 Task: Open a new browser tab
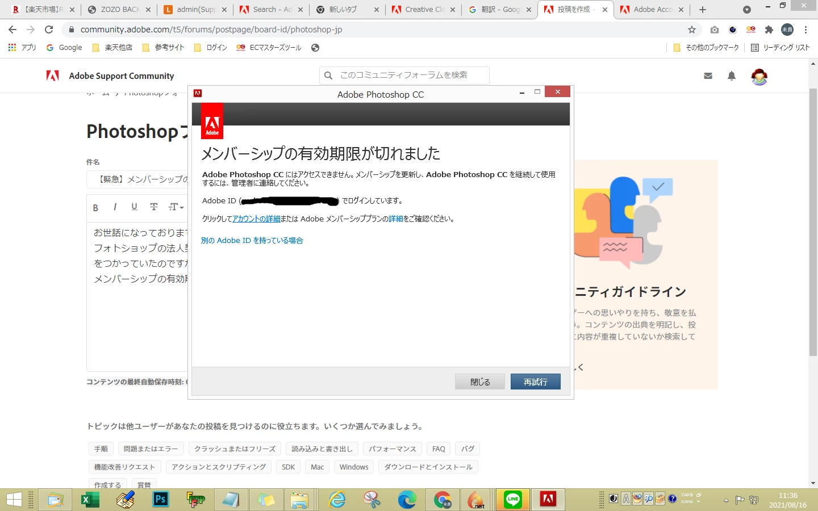[x=703, y=10]
